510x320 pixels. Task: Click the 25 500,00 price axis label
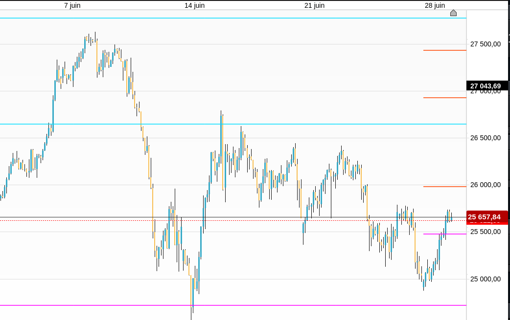click(486, 232)
